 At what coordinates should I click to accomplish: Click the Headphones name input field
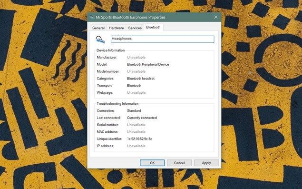pos(162,39)
